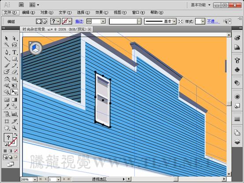Select the Free Transform tool
The width and height of the screenshot is (244, 183).
click(14, 86)
